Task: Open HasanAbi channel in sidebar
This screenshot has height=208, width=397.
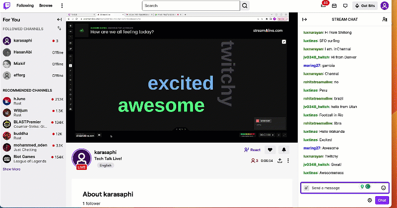Action: (33, 52)
